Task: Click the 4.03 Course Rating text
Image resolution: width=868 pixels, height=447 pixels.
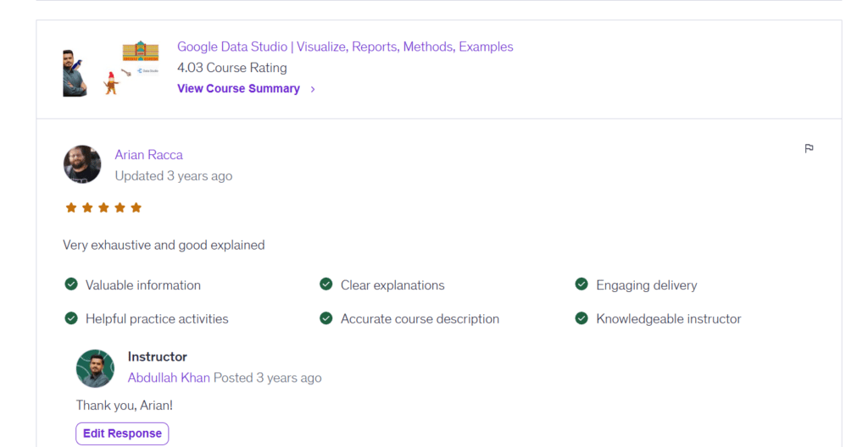Action: [x=231, y=68]
